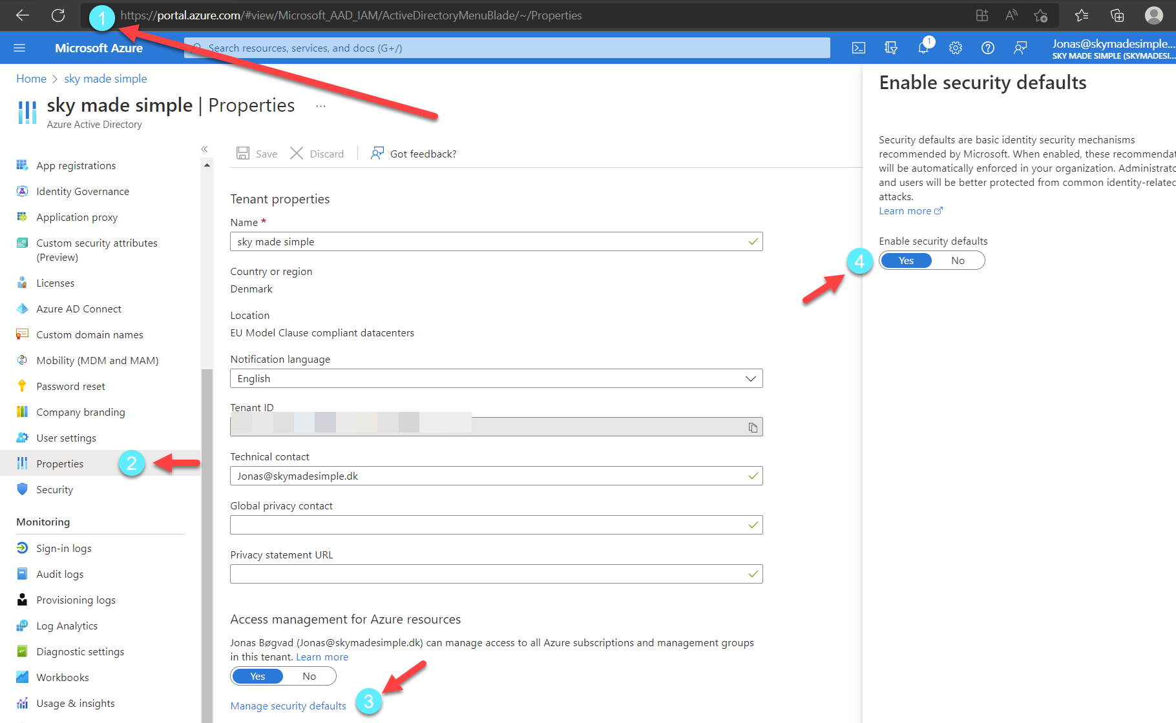Click Learn more link in security defaults panel
1176x723 pixels.
coord(910,210)
